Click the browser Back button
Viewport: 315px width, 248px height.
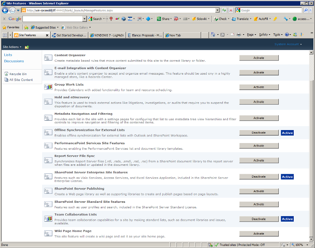pos(5,10)
